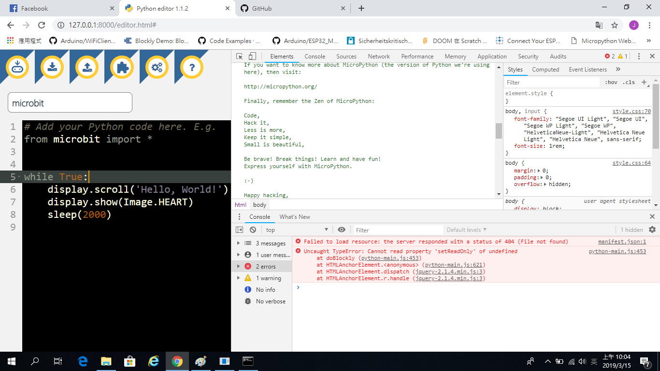Click the 'microbit' script name field
The height and width of the screenshot is (371, 660).
pyautogui.click(x=70, y=102)
